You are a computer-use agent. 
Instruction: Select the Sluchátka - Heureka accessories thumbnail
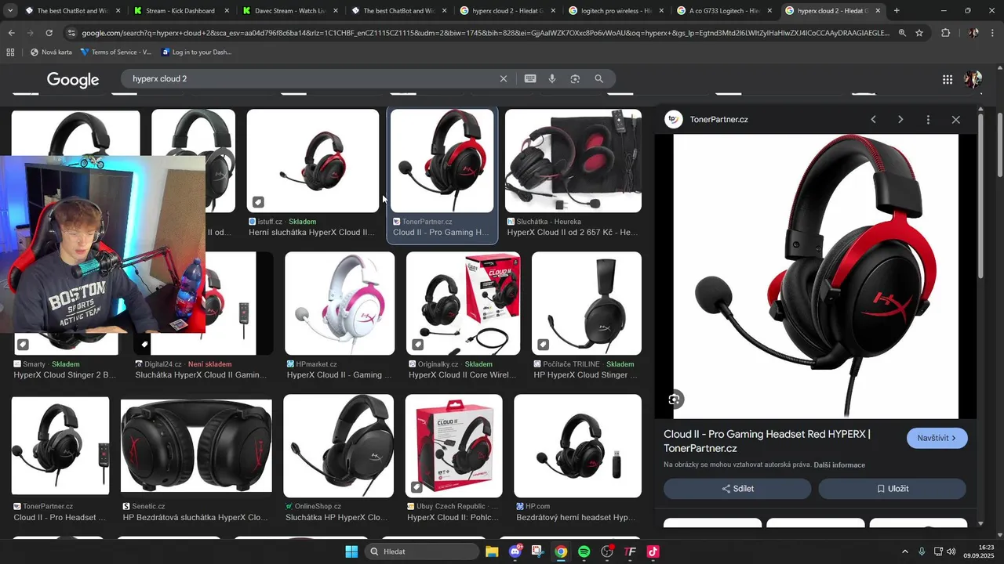(x=573, y=161)
